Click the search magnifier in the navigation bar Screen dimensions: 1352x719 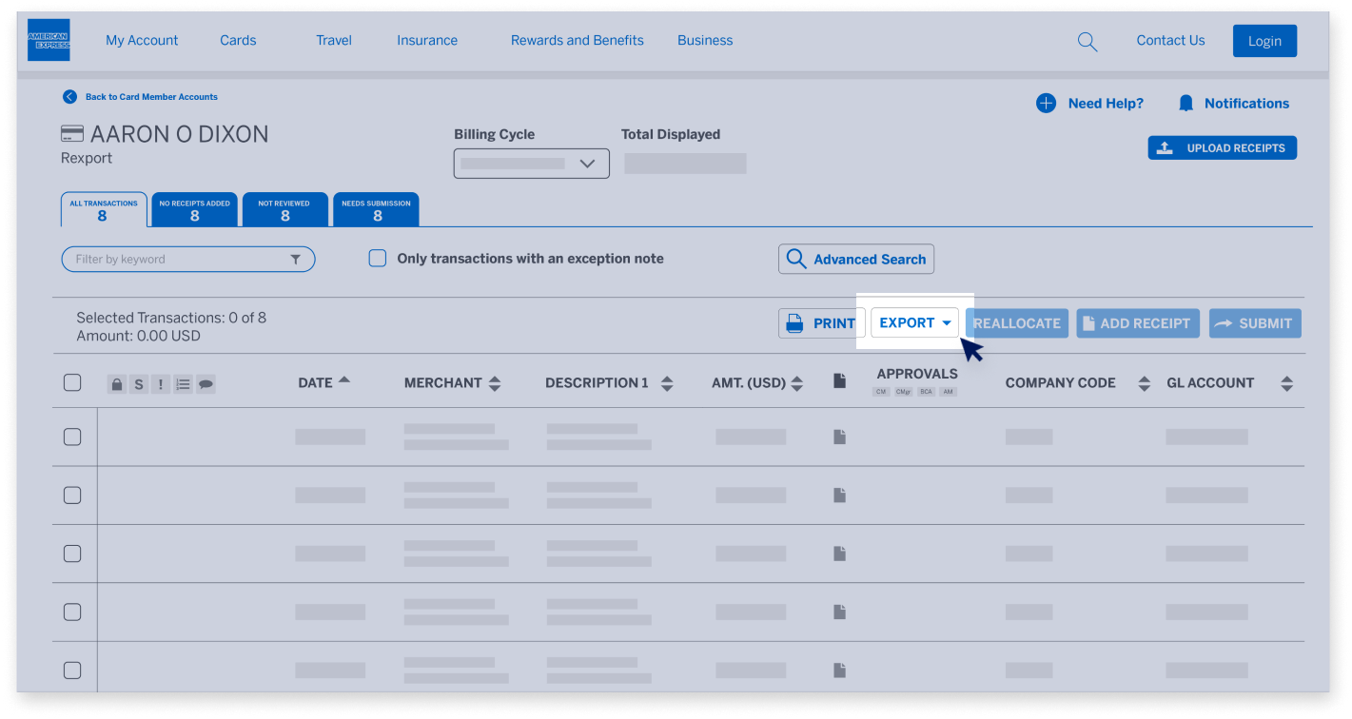[1087, 41]
